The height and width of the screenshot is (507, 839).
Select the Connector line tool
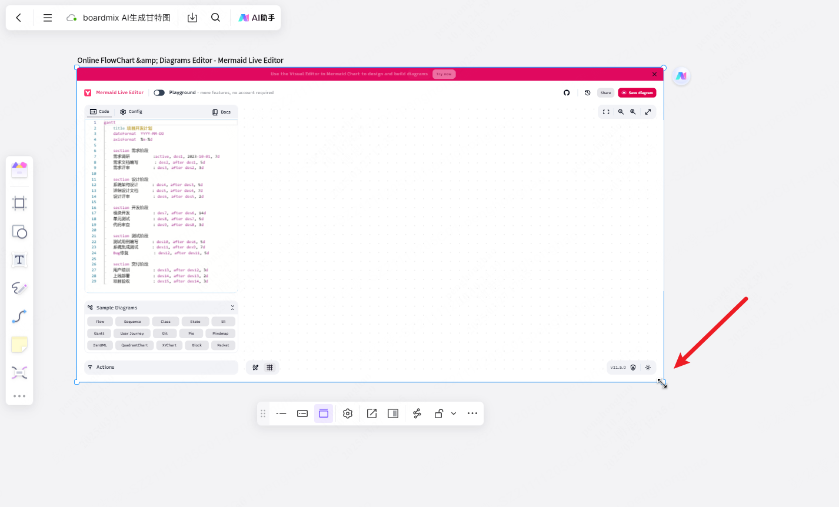[x=19, y=316]
